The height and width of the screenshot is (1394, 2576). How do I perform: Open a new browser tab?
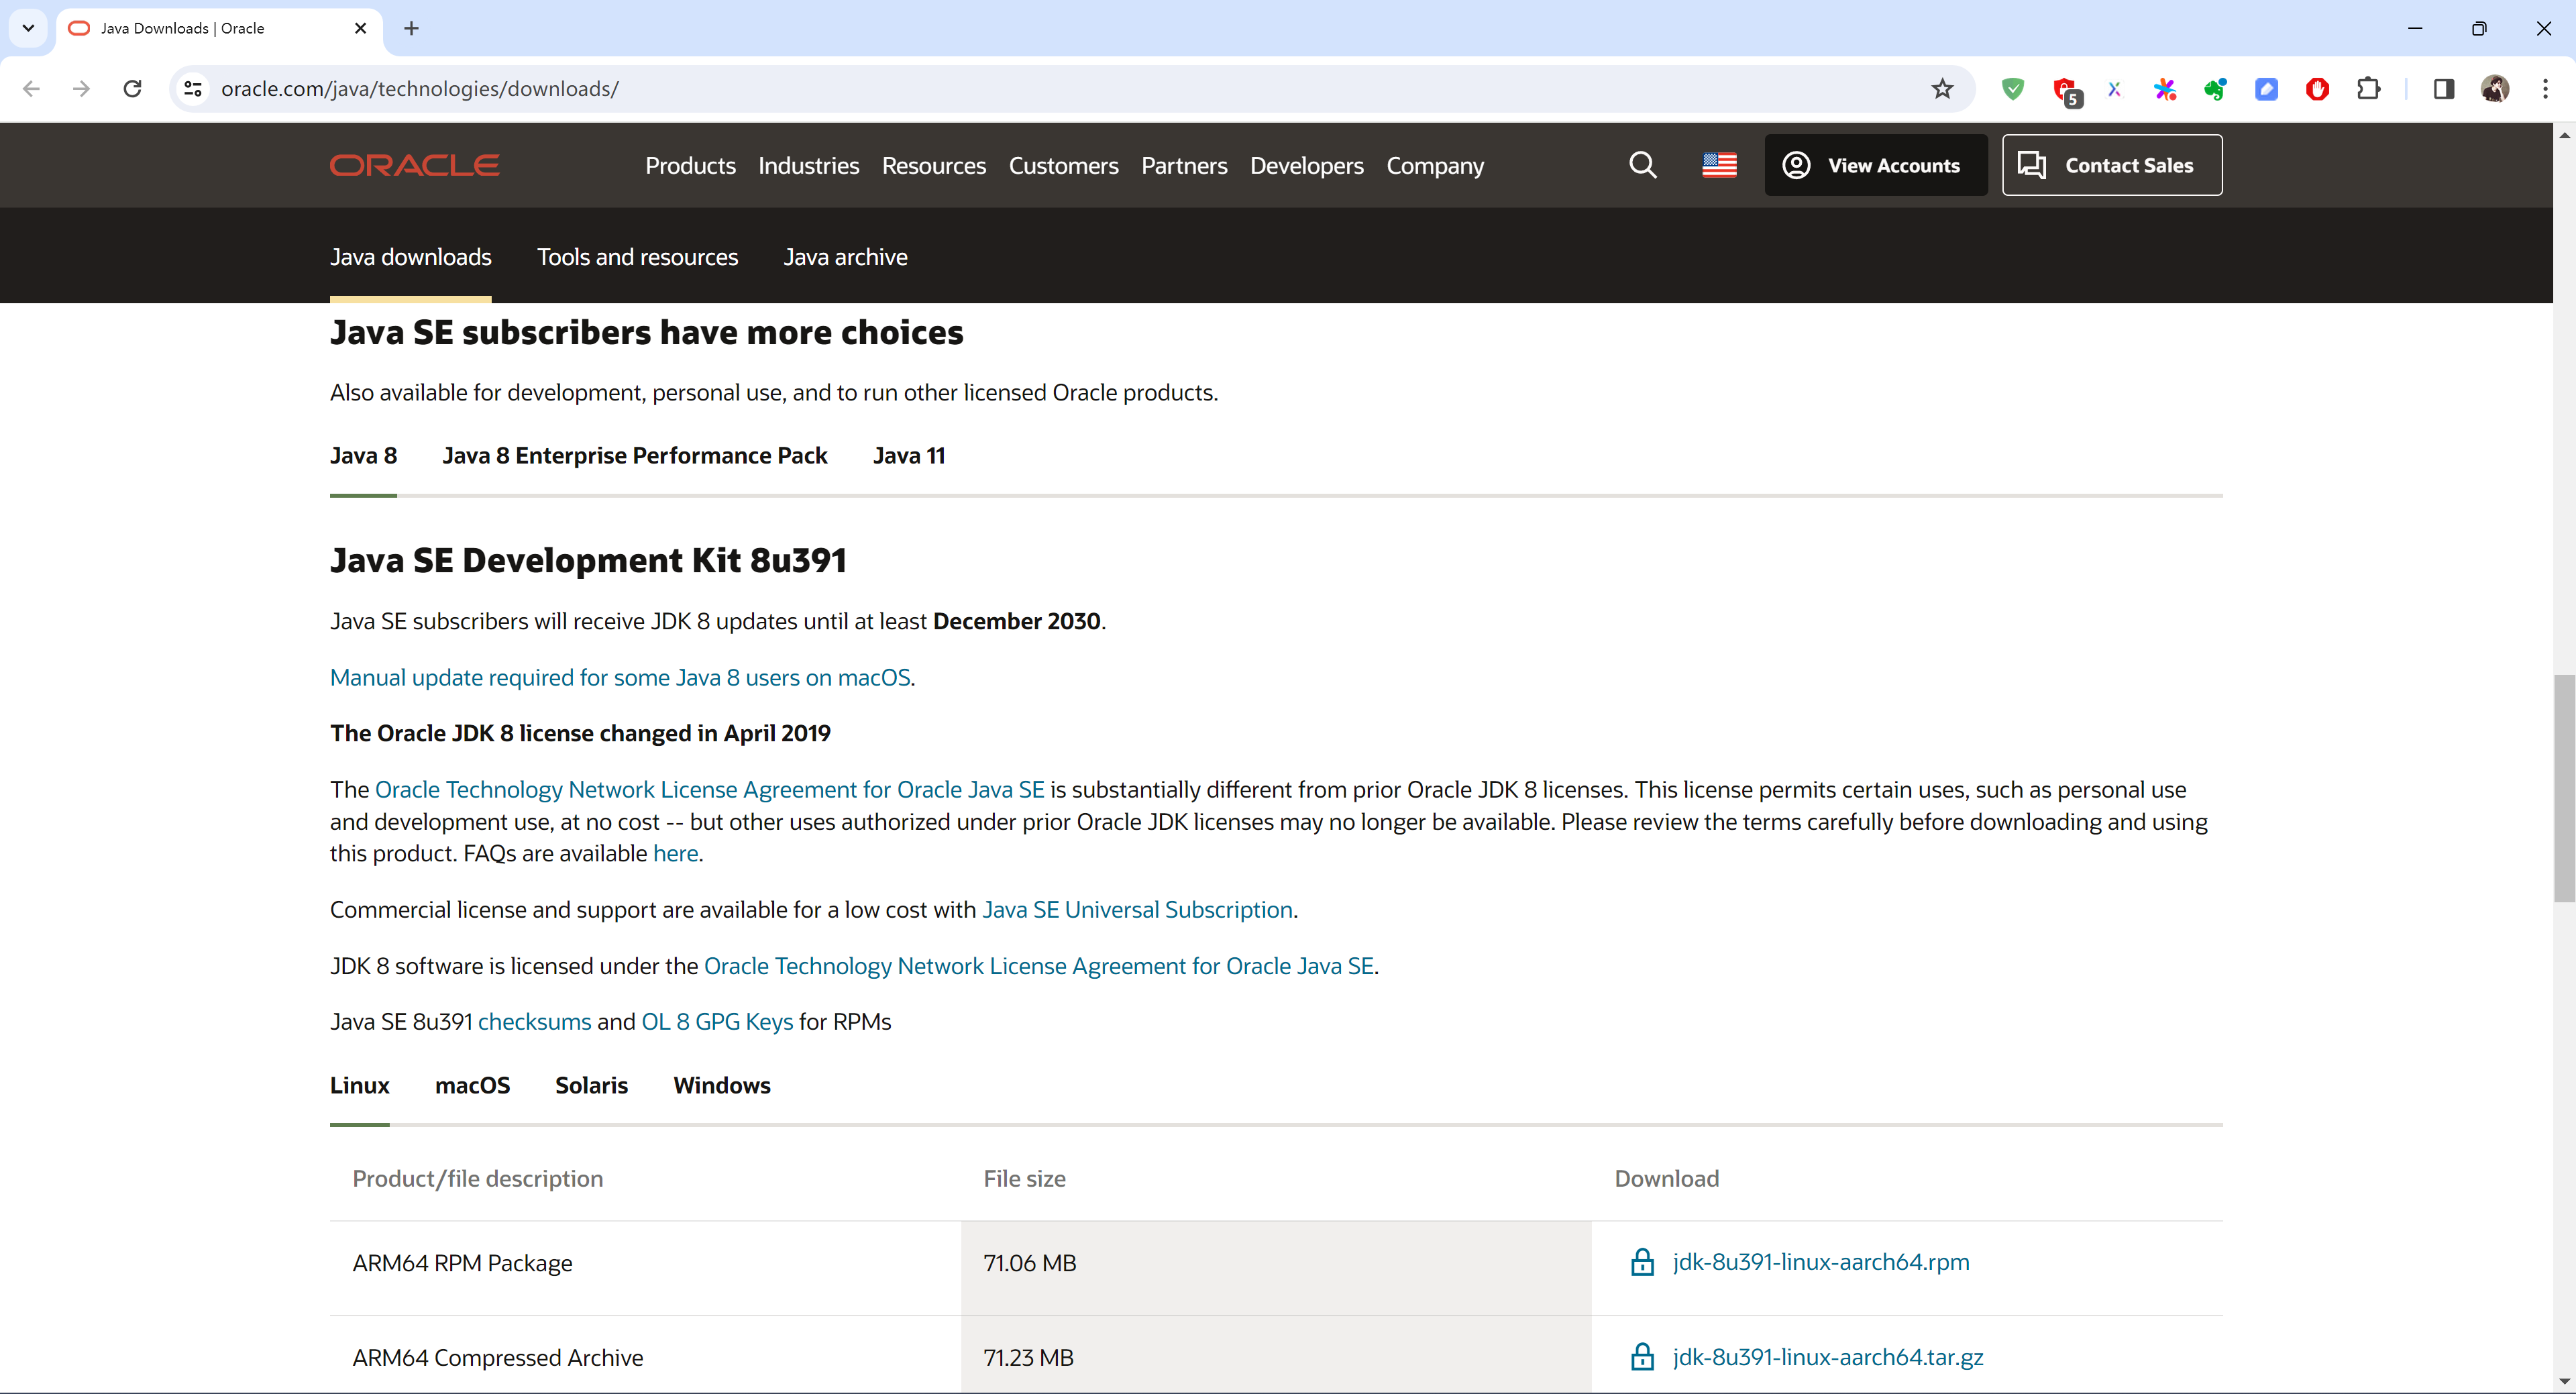(411, 28)
